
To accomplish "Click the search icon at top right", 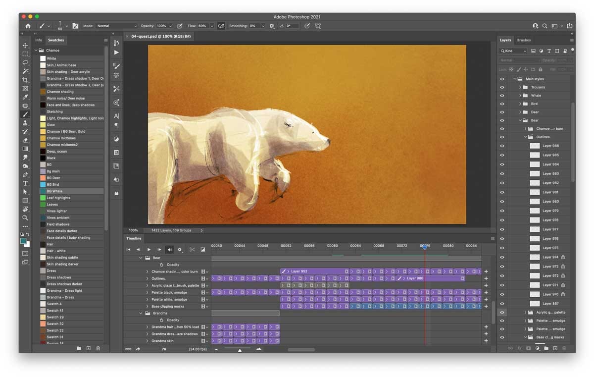I will tap(544, 26).
